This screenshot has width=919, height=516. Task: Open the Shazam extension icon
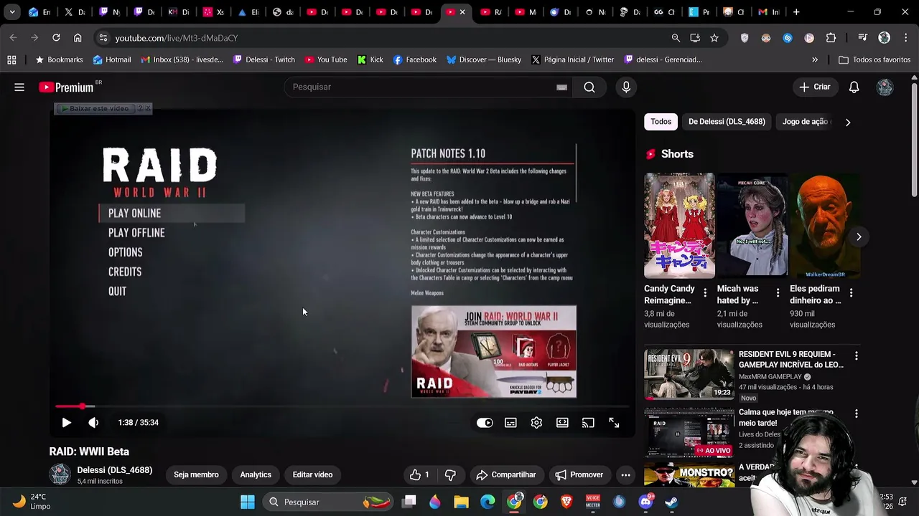click(788, 37)
